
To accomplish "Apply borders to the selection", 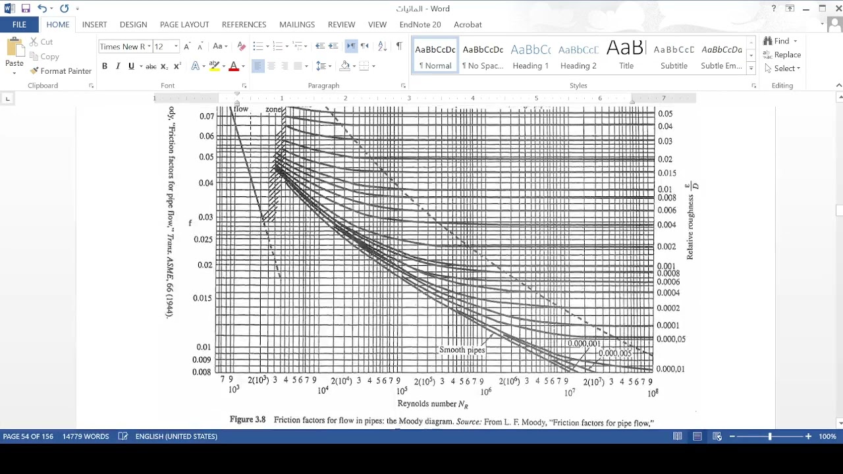I will pos(364,66).
